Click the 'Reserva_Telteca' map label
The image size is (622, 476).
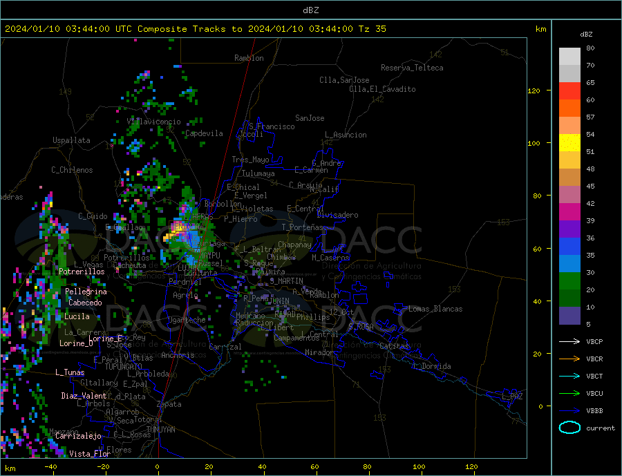[412, 68]
